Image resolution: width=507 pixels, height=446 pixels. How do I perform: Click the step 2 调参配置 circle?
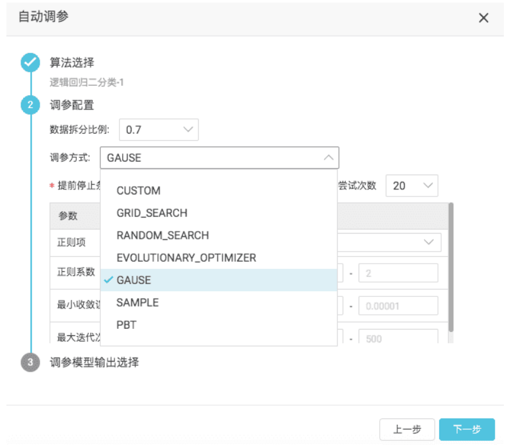pos(31,104)
